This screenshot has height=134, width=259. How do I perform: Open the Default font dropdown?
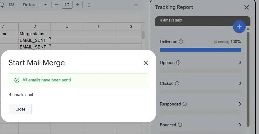[35, 5]
